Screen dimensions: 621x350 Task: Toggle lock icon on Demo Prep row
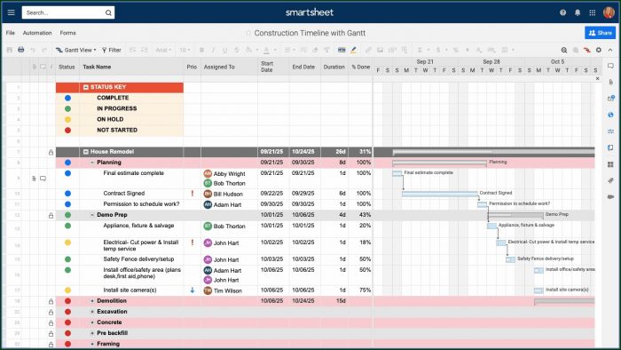coord(51,215)
